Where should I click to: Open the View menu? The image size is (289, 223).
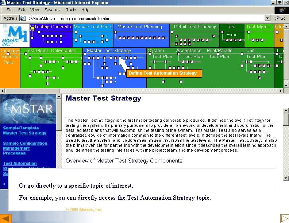34,10
